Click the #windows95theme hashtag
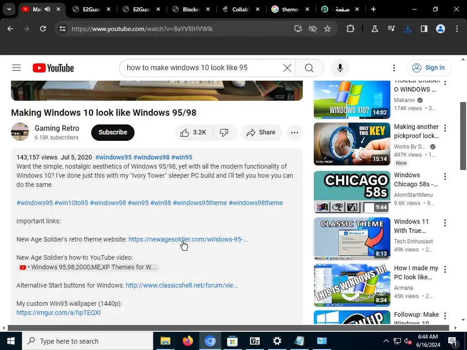 click(x=200, y=203)
